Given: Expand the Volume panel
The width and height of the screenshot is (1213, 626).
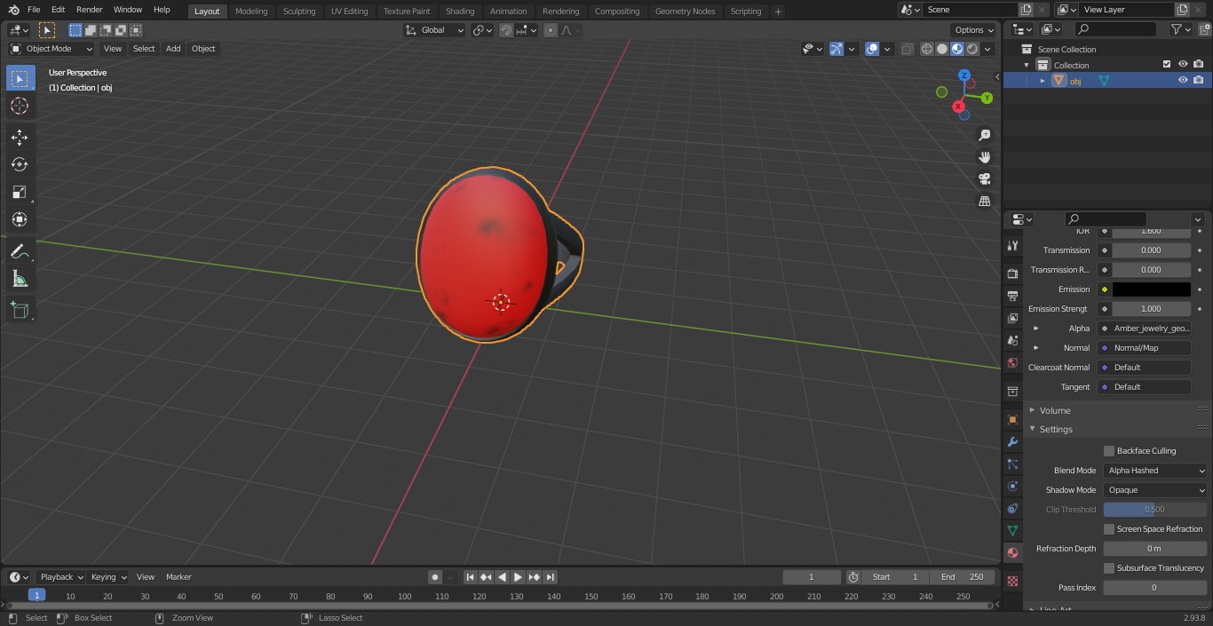Looking at the screenshot, I should click(x=1055, y=410).
